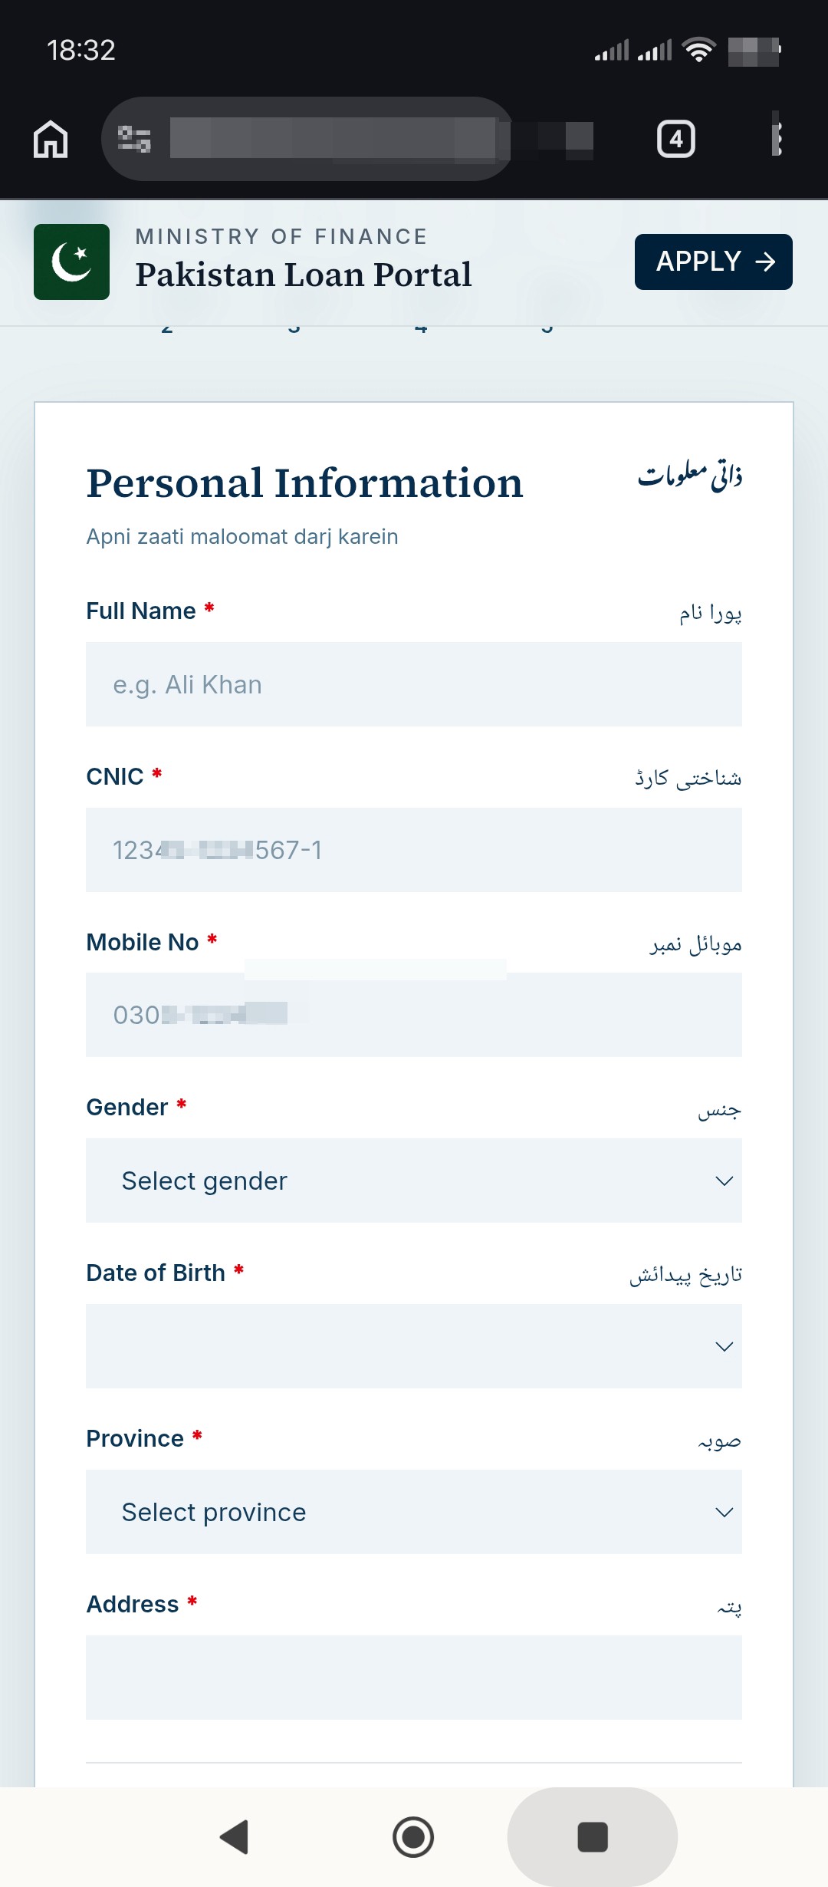828x1887 pixels.
Task: Tap the Android back navigation button
Action: (235, 1837)
